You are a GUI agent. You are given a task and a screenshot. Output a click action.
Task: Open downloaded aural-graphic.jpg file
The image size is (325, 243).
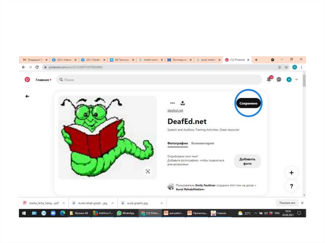(137, 203)
